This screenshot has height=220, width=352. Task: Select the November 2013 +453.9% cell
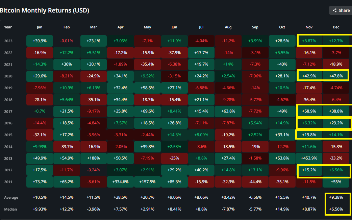point(309,158)
